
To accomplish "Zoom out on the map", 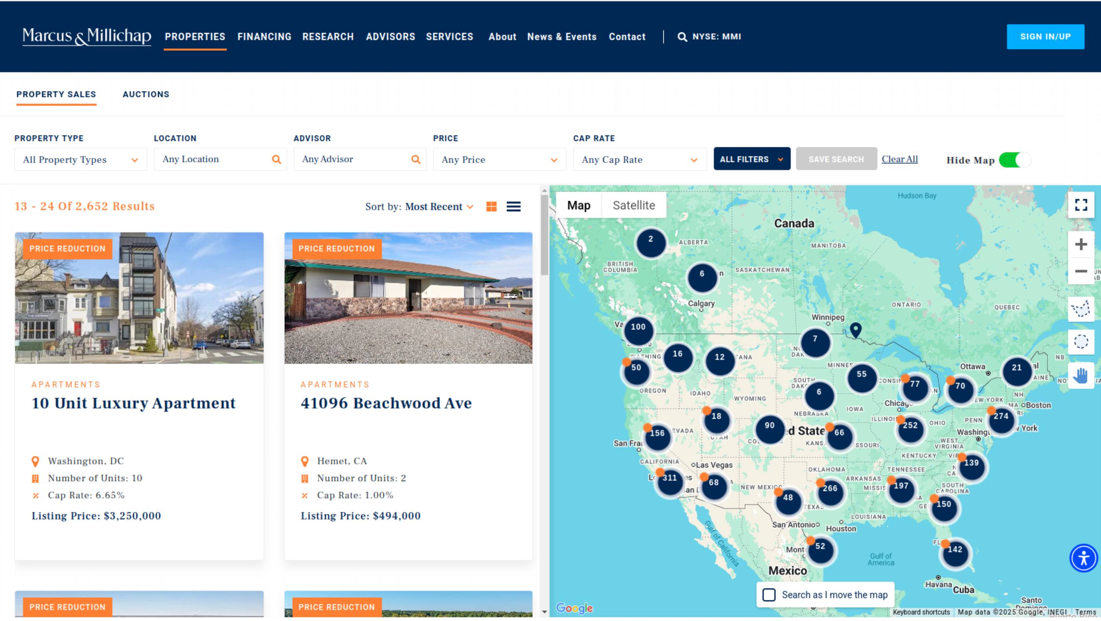I will [x=1081, y=271].
